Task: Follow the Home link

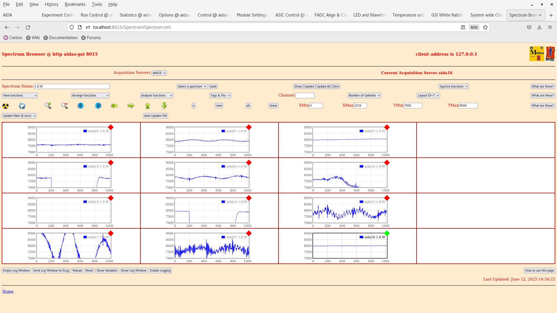Action: 8,291
